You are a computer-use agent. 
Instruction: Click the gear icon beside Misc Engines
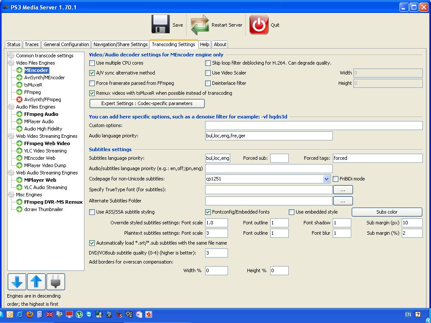11,195
